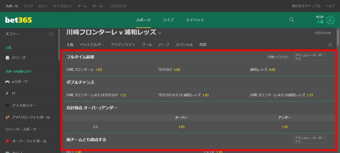Expand the match title dropdown chevron
340x153 pixels.
(x=160, y=33)
